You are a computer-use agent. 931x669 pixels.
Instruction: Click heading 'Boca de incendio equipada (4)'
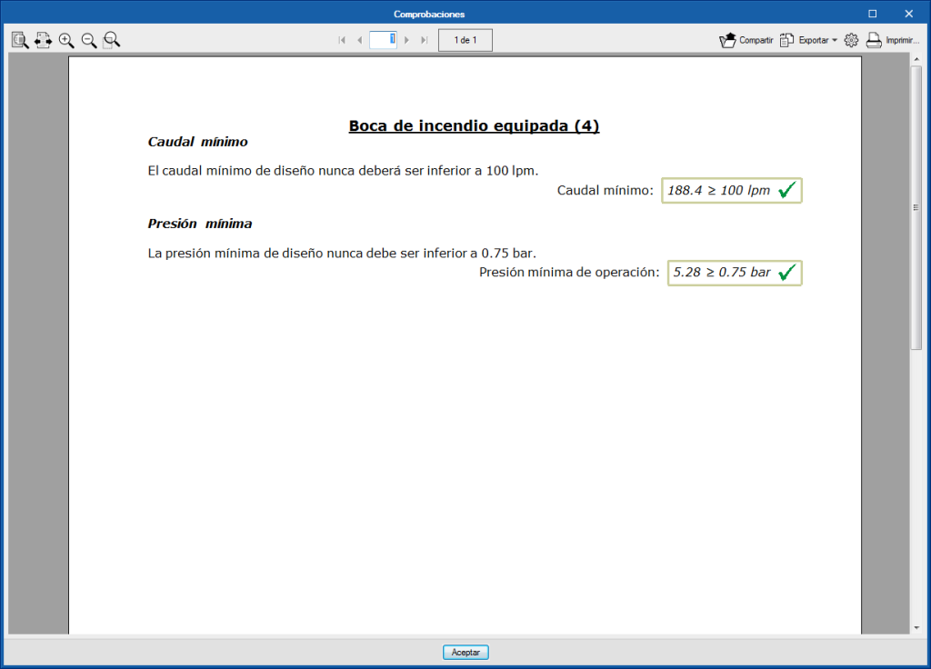click(474, 125)
